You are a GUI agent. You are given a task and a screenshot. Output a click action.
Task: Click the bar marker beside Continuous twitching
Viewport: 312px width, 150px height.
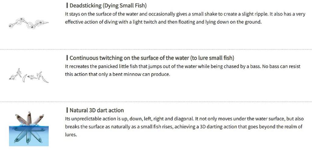(x=67, y=58)
